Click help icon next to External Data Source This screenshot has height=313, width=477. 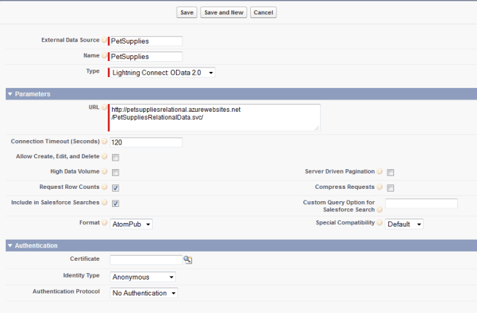pyautogui.click(x=104, y=41)
